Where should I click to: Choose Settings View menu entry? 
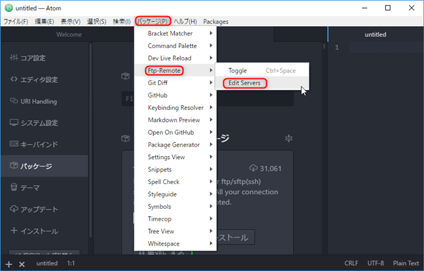tap(175, 157)
